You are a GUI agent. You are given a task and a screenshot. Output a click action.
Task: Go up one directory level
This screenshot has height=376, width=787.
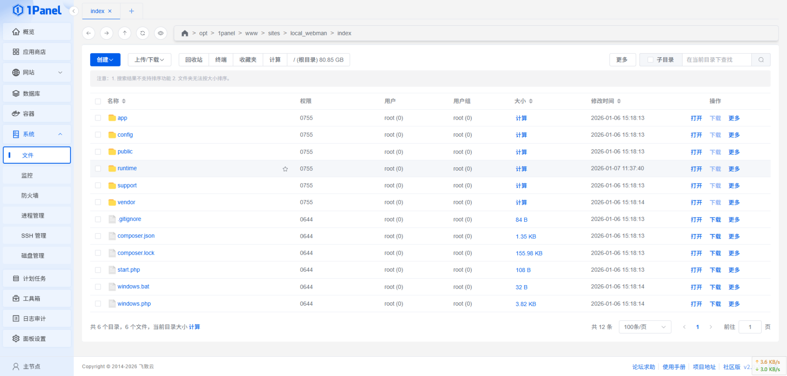pos(125,33)
